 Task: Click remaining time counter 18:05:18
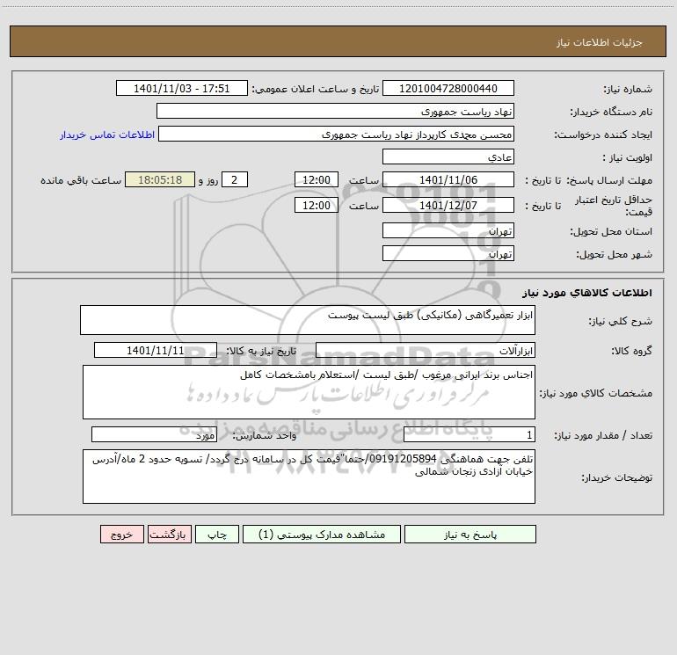tap(160, 179)
